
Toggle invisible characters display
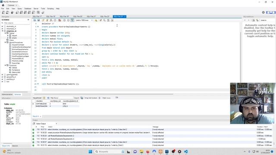coord(108,20)
